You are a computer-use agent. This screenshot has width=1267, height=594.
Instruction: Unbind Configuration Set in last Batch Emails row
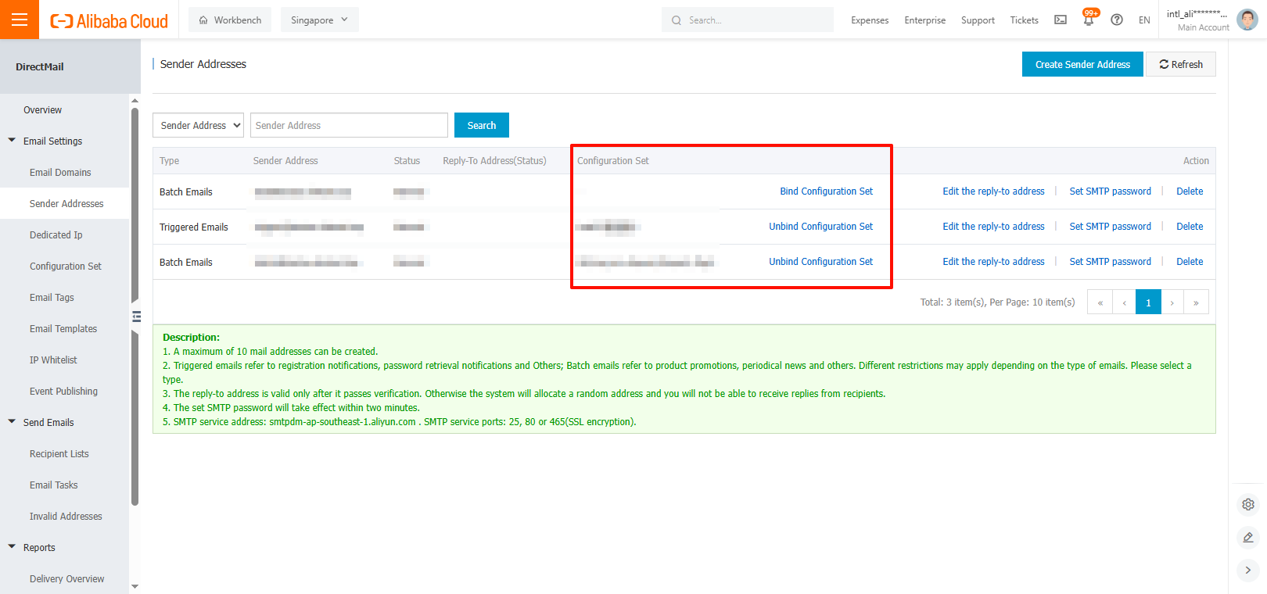click(x=820, y=261)
